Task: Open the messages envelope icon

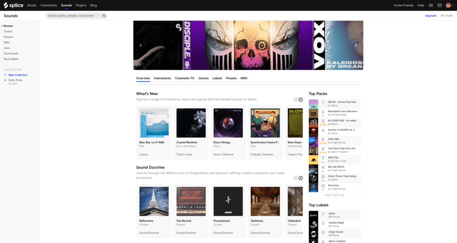Action: click(440, 5)
